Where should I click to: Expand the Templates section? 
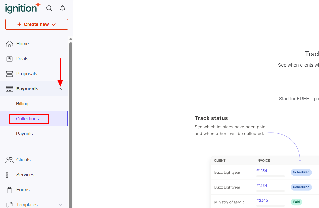click(60, 205)
